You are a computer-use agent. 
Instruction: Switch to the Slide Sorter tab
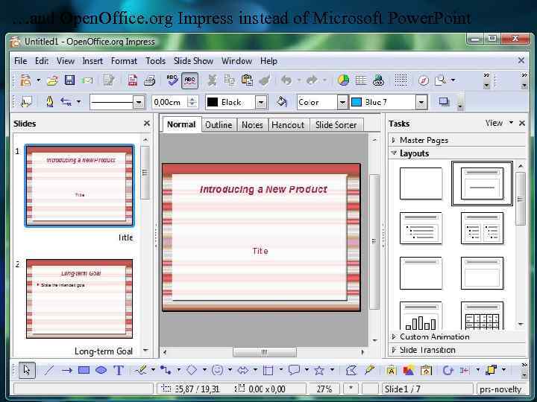tap(336, 125)
